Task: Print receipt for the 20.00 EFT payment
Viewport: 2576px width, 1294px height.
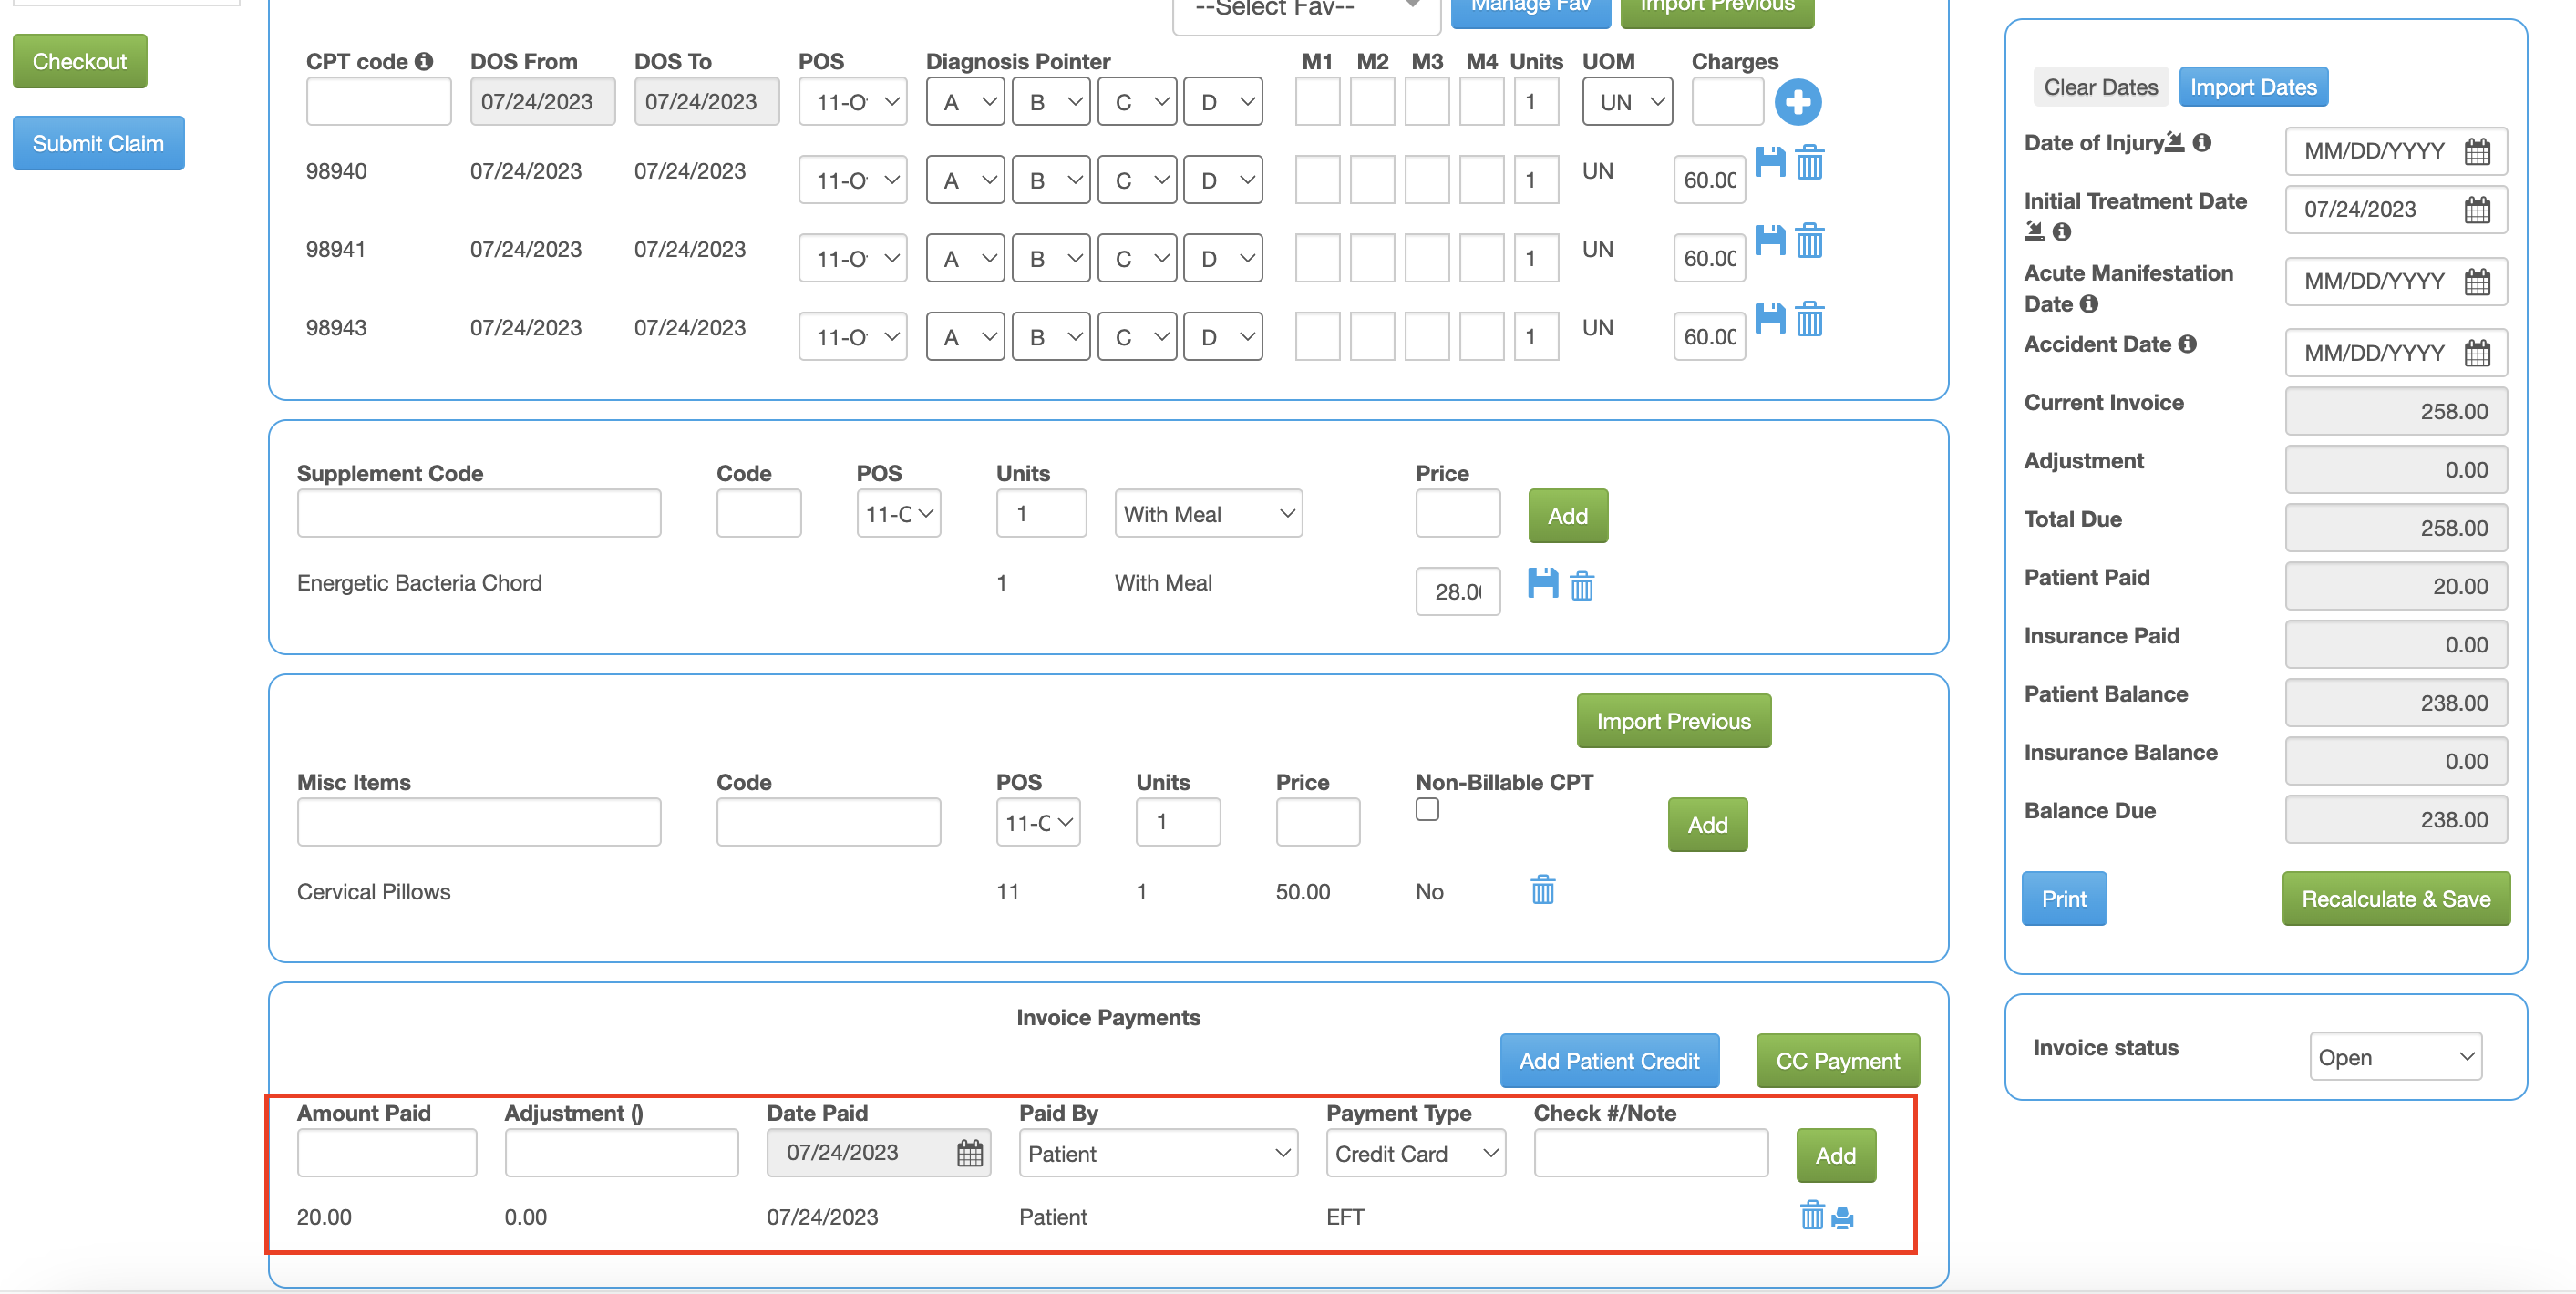Action: (x=1842, y=1218)
